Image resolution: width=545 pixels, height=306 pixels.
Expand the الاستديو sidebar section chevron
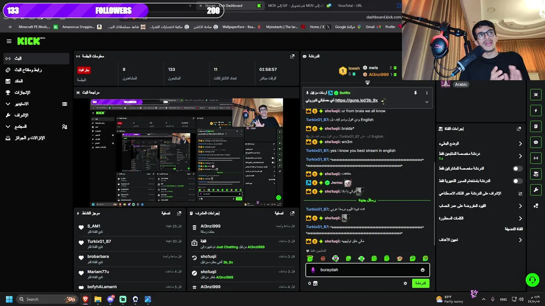pos(8,104)
